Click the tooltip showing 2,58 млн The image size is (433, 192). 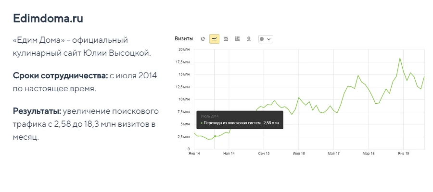click(240, 120)
